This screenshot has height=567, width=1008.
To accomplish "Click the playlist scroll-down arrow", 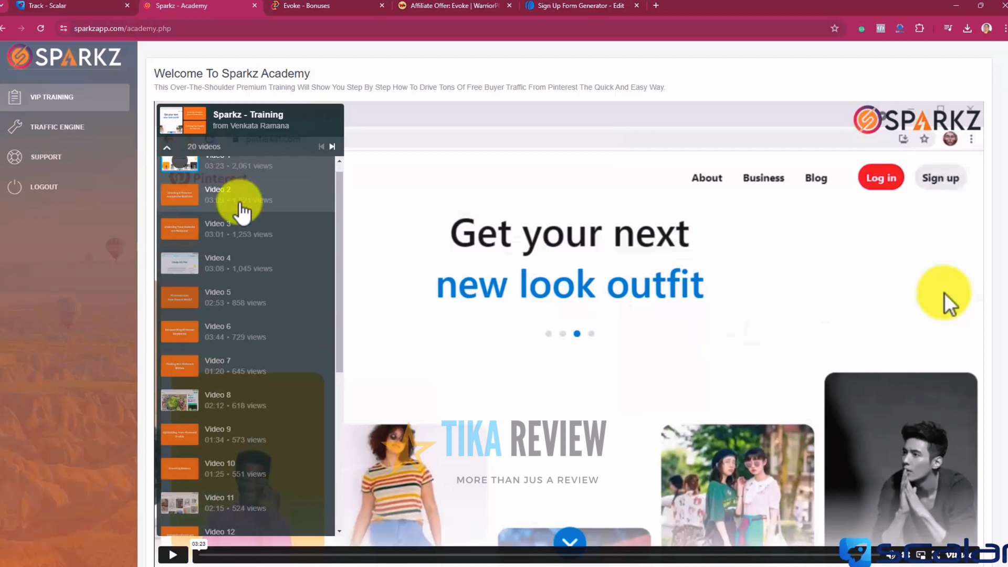I will coord(339,531).
